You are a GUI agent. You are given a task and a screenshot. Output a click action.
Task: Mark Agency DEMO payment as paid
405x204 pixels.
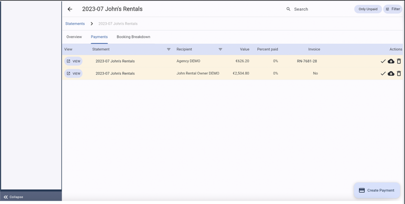(383, 61)
